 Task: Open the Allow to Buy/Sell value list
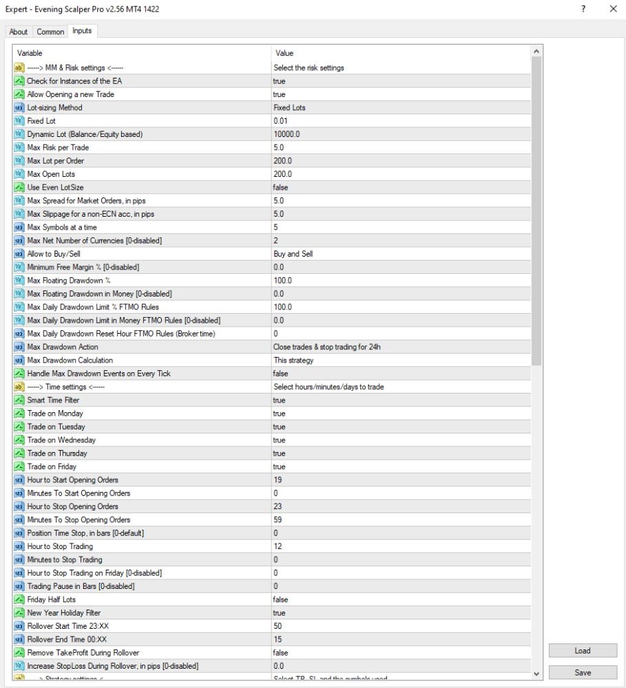tap(401, 254)
